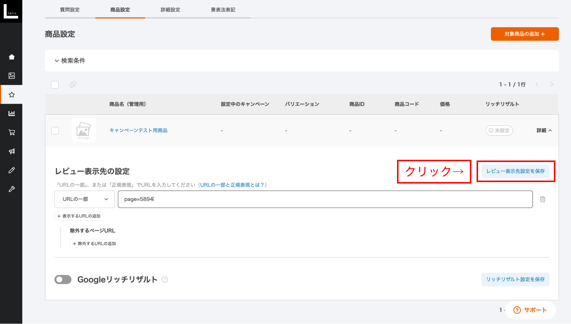Click the レビュー表示先設定を保存 button
The height and width of the screenshot is (324, 571).
pyautogui.click(x=515, y=171)
